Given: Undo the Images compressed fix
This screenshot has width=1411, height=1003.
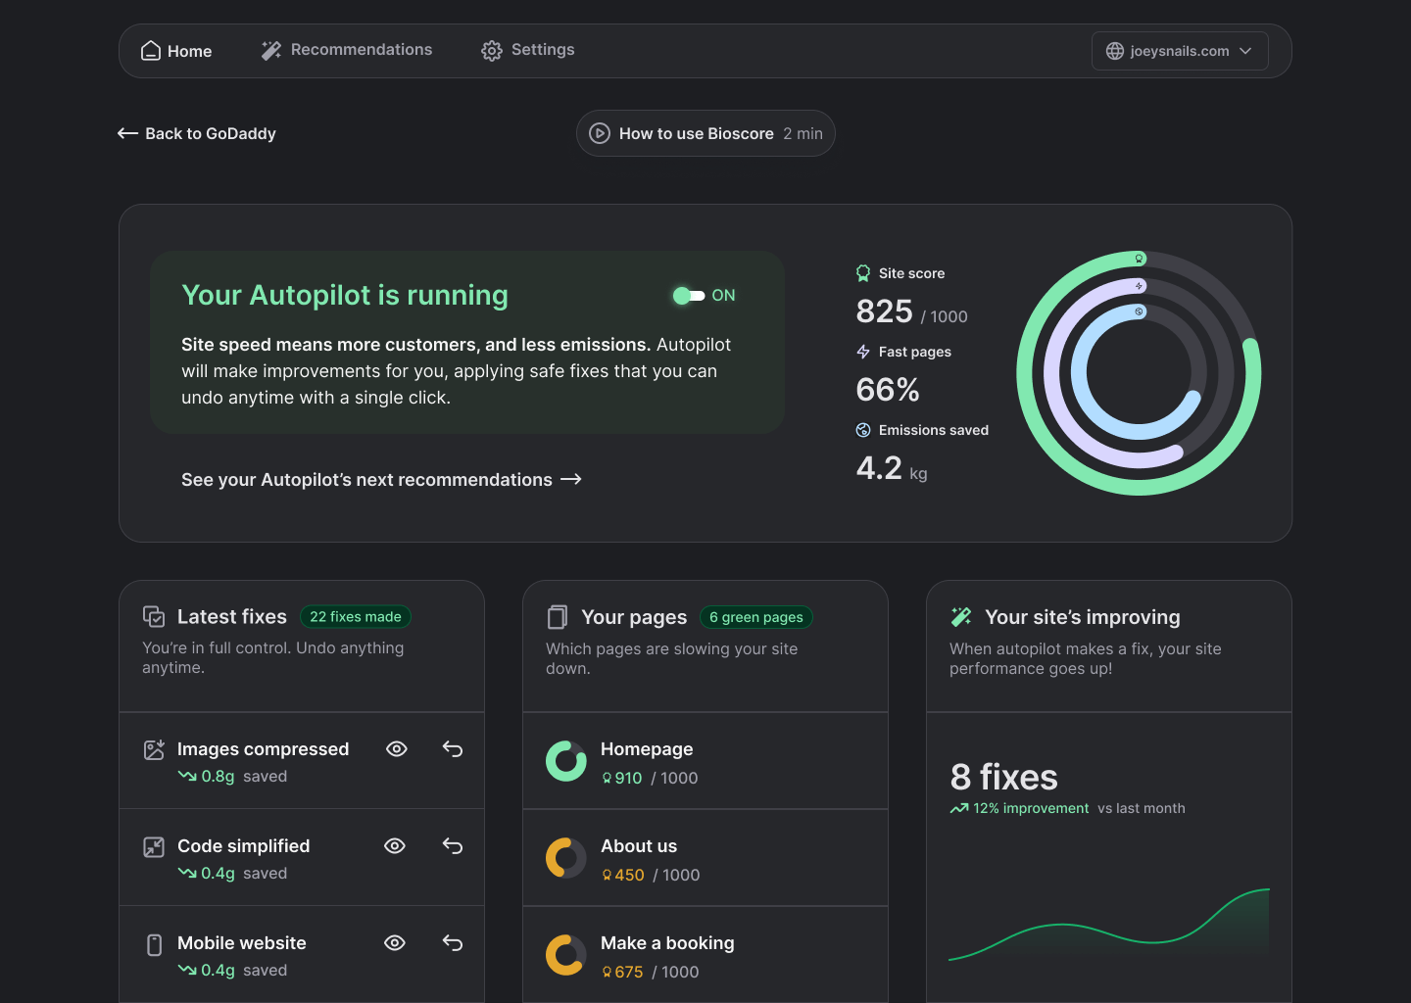Looking at the screenshot, I should pos(453,749).
